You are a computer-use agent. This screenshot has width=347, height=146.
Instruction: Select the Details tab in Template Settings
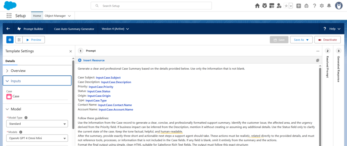pos(10,61)
